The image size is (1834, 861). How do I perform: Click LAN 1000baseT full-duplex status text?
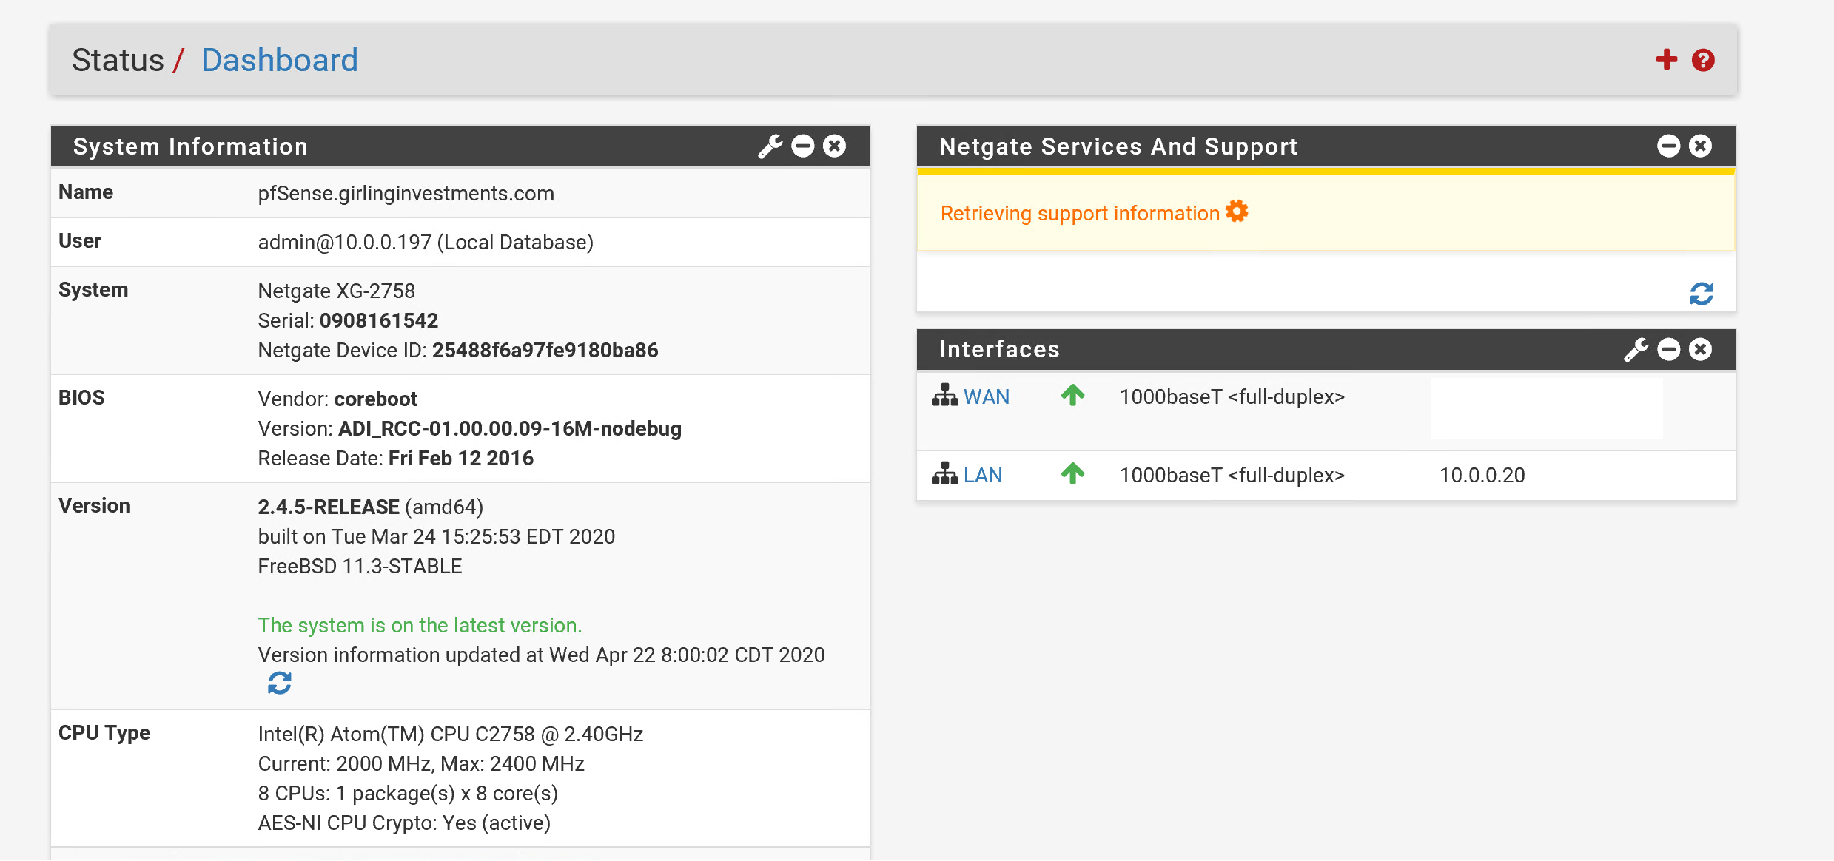click(x=1232, y=475)
